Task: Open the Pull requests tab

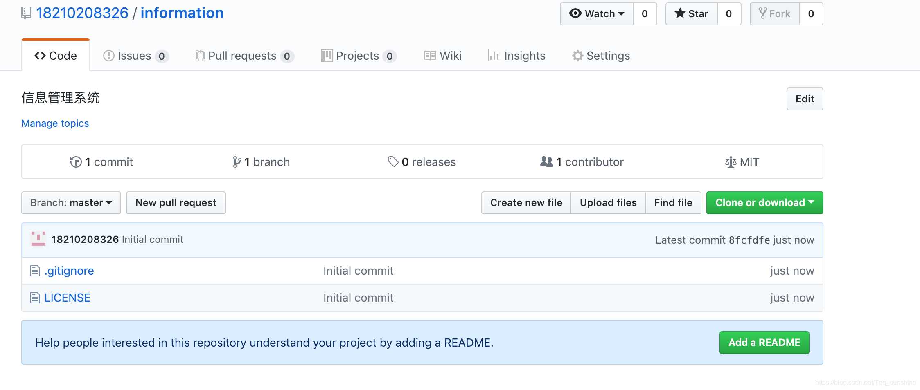Action: [244, 56]
